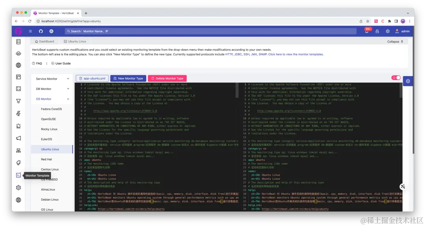This screenshot has height=227, width=426.
Task: Click the left editor vertical scrollbar thumb
Action: coord(237,90)
